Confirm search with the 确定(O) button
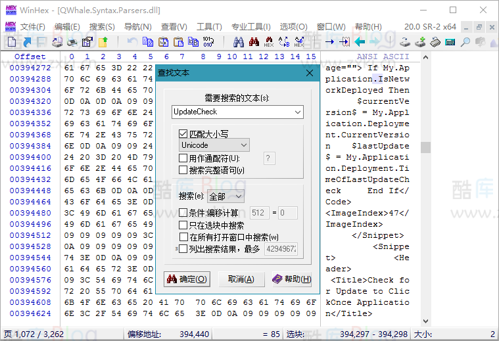 (x=187, y=279)
